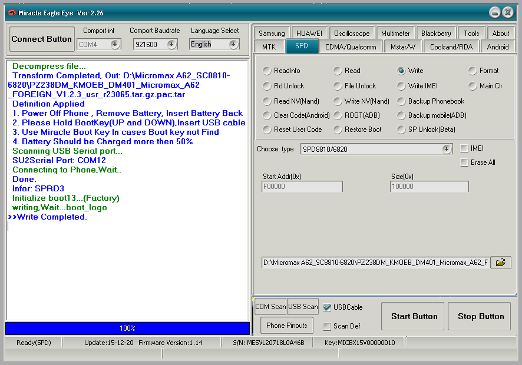
Task: Click 'SU2Serial Port: COM12' in the log
Action: (x=59, y=160)
